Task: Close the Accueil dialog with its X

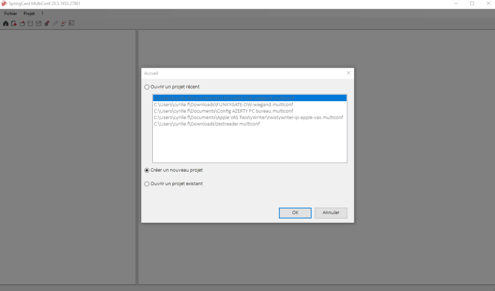Action: (x=349, y=73)
